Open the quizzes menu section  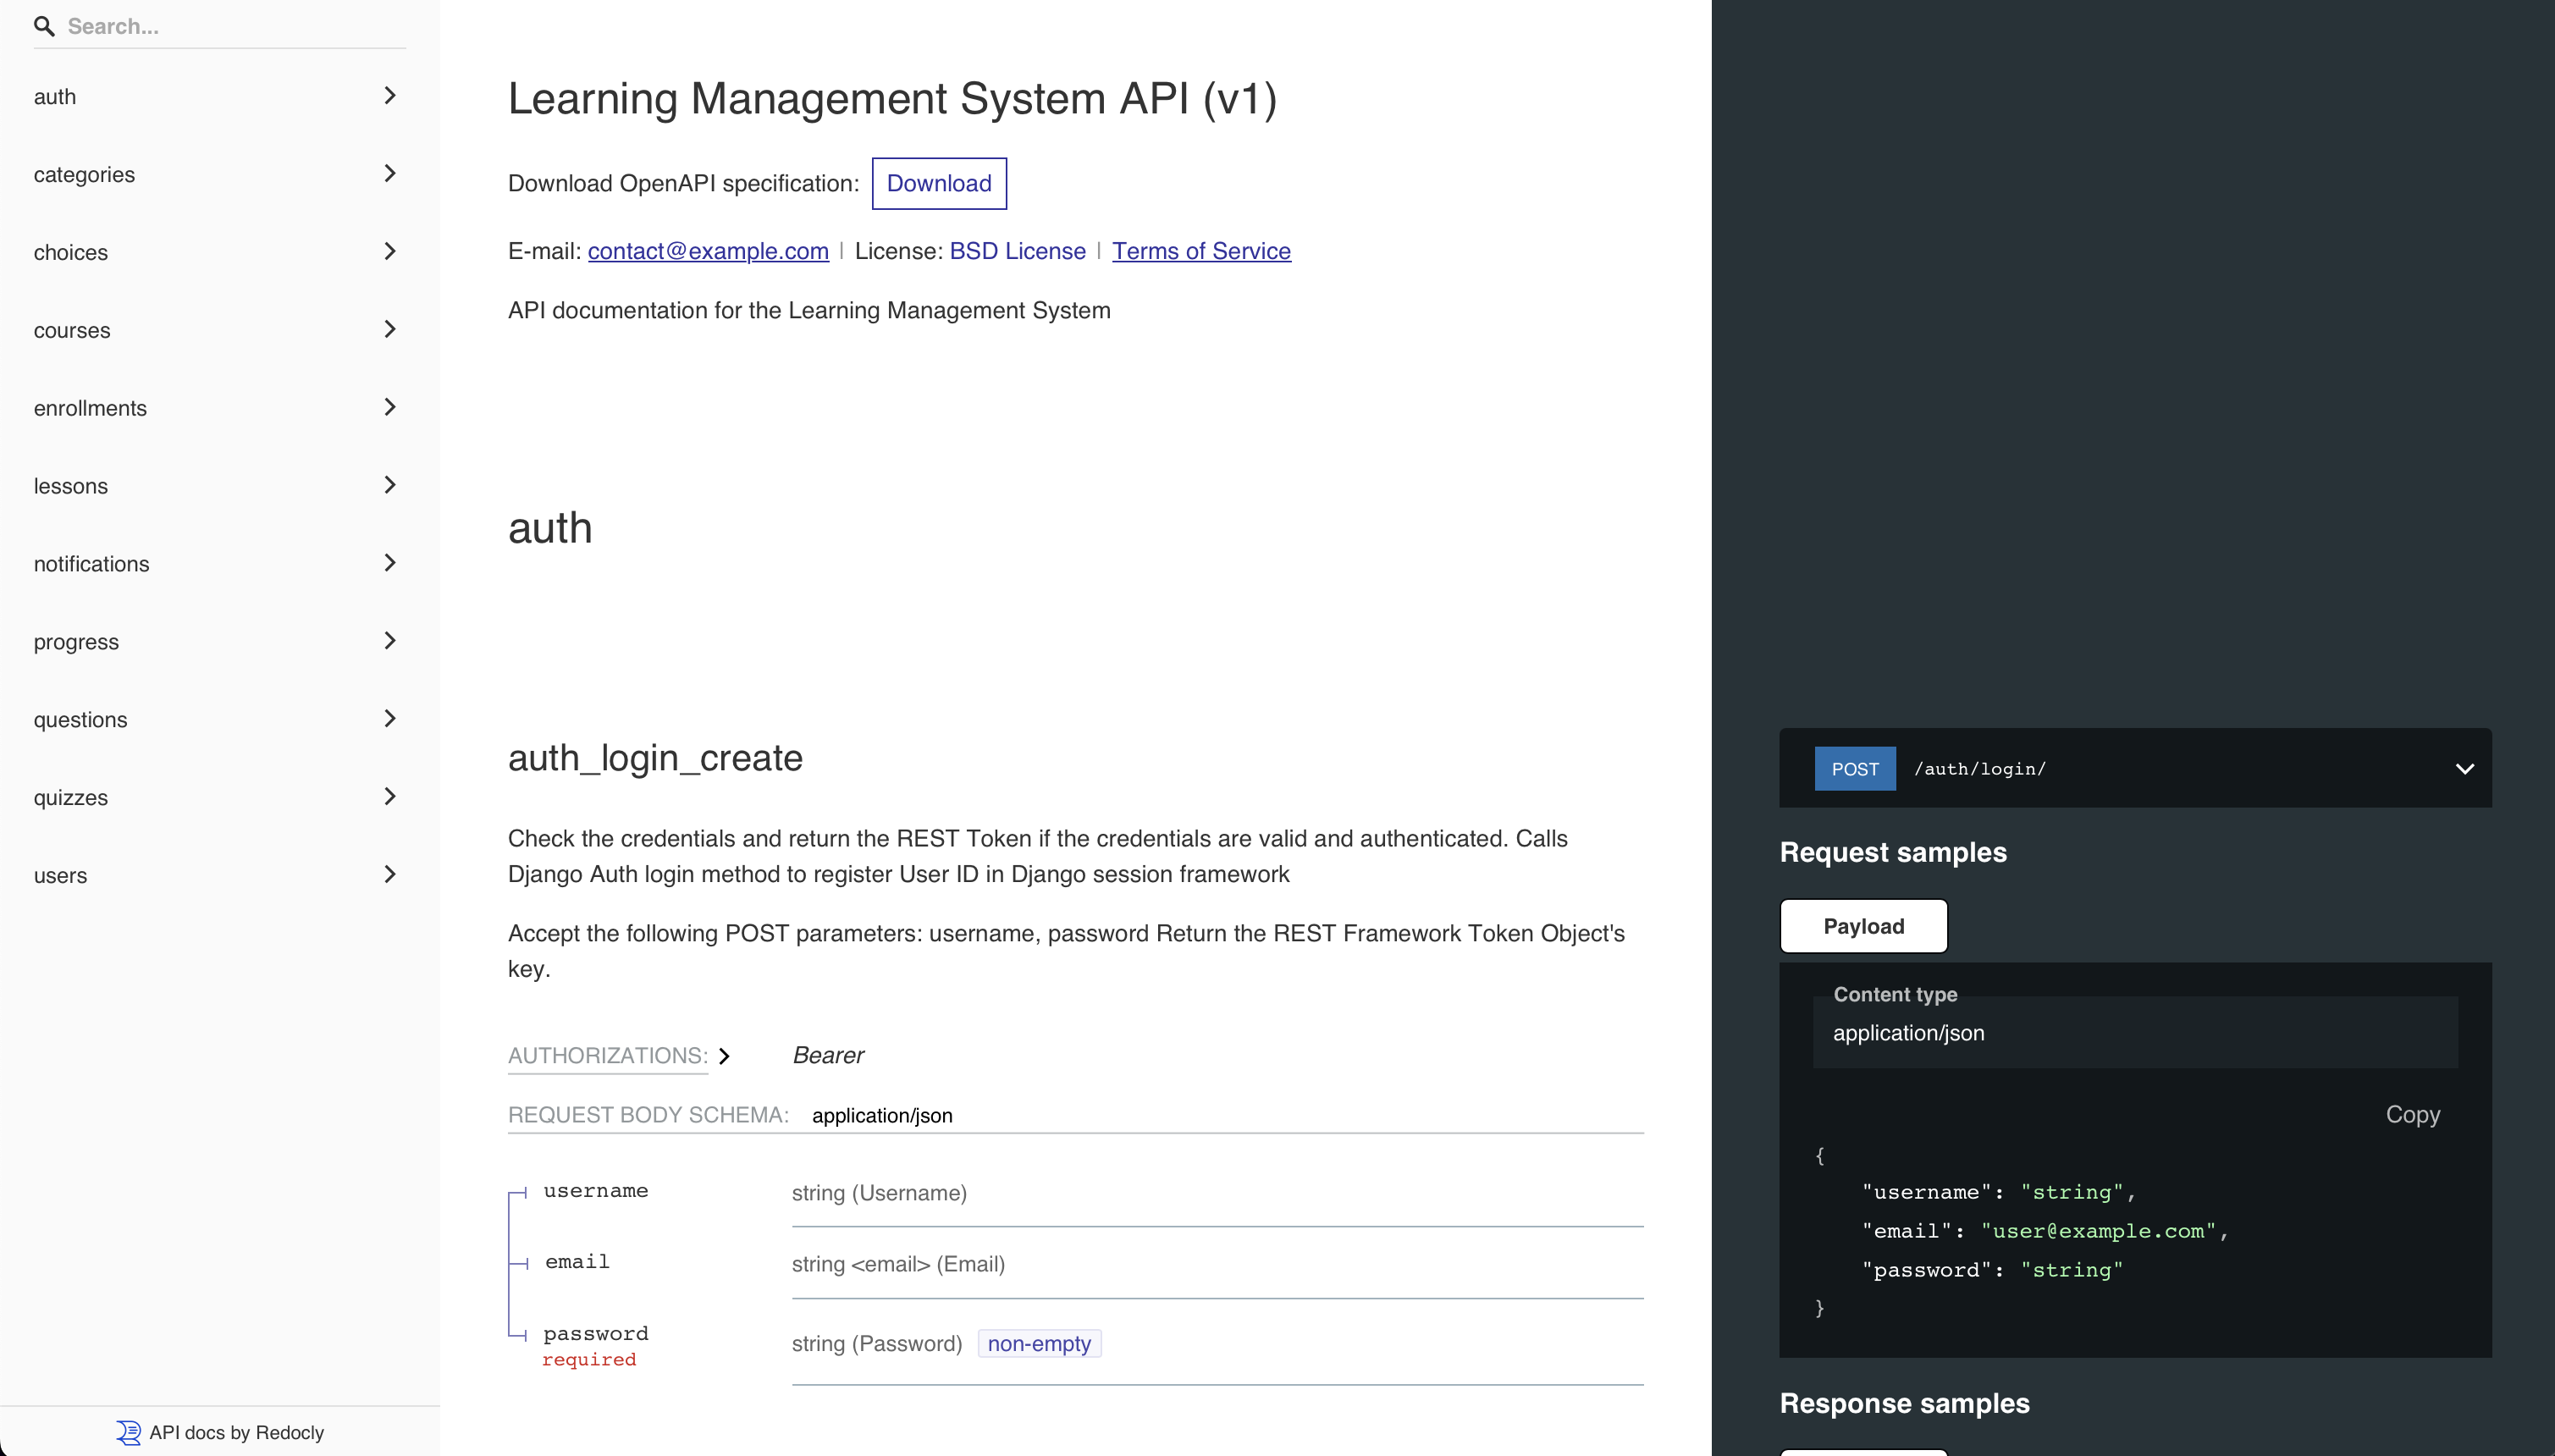coord(219,797)
